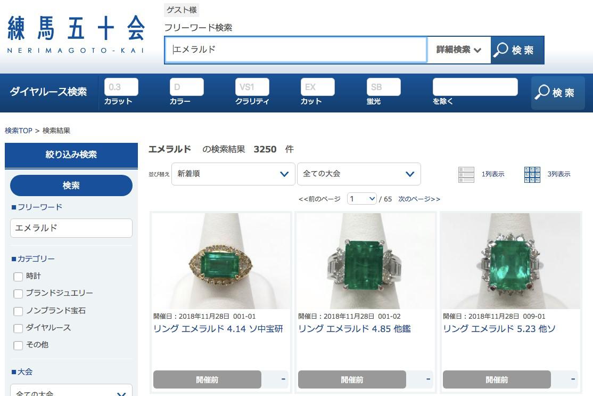Expand the 詳細検索 dropdown

click(459, 50)
